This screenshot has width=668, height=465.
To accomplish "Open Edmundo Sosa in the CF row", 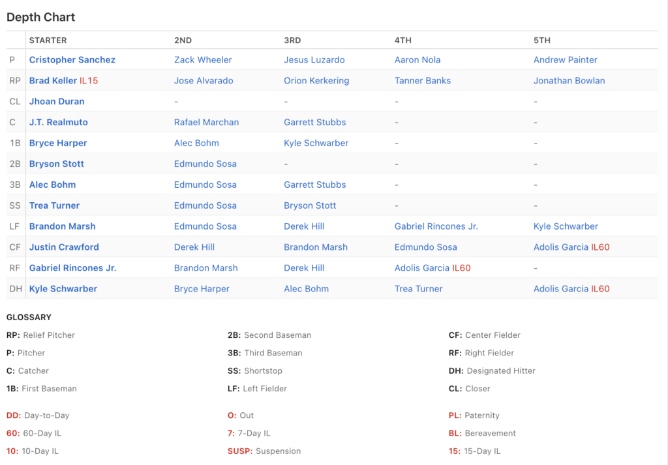I will [x=425, y=247].
